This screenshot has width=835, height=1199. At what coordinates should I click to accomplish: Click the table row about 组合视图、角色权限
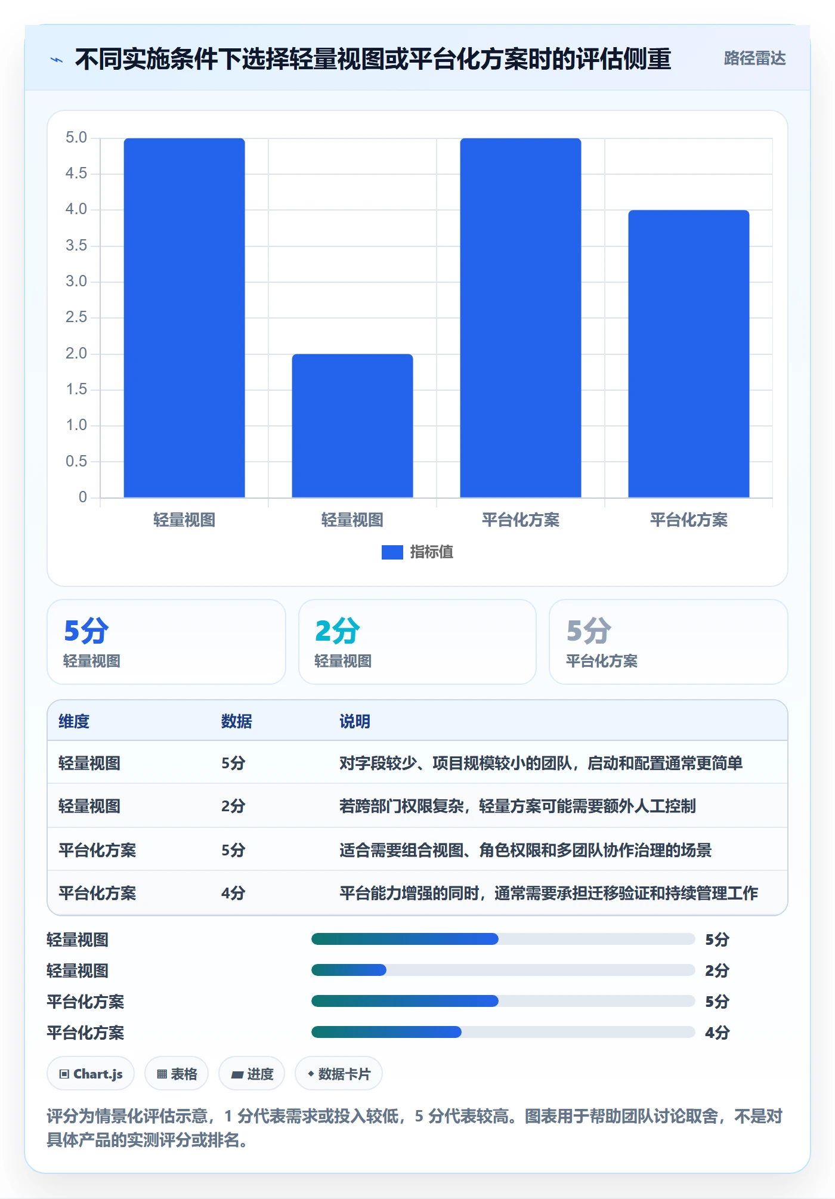click(x=417, y=849)
